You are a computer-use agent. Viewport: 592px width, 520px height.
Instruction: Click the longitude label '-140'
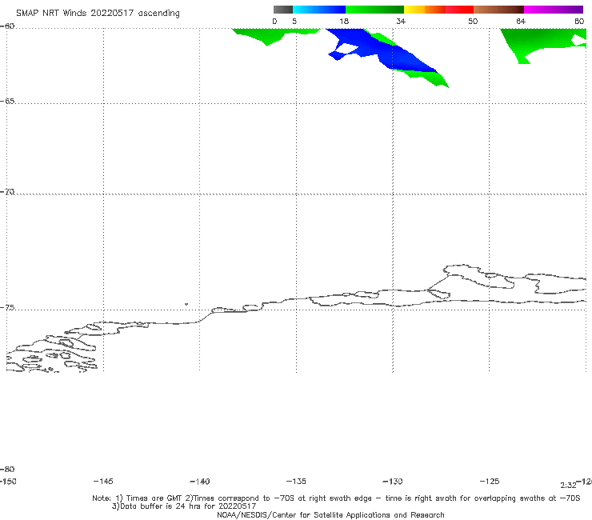[x=200, y=482]
